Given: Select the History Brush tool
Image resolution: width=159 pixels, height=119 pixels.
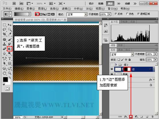Looking at the screenshot, I should click(10, 44).
